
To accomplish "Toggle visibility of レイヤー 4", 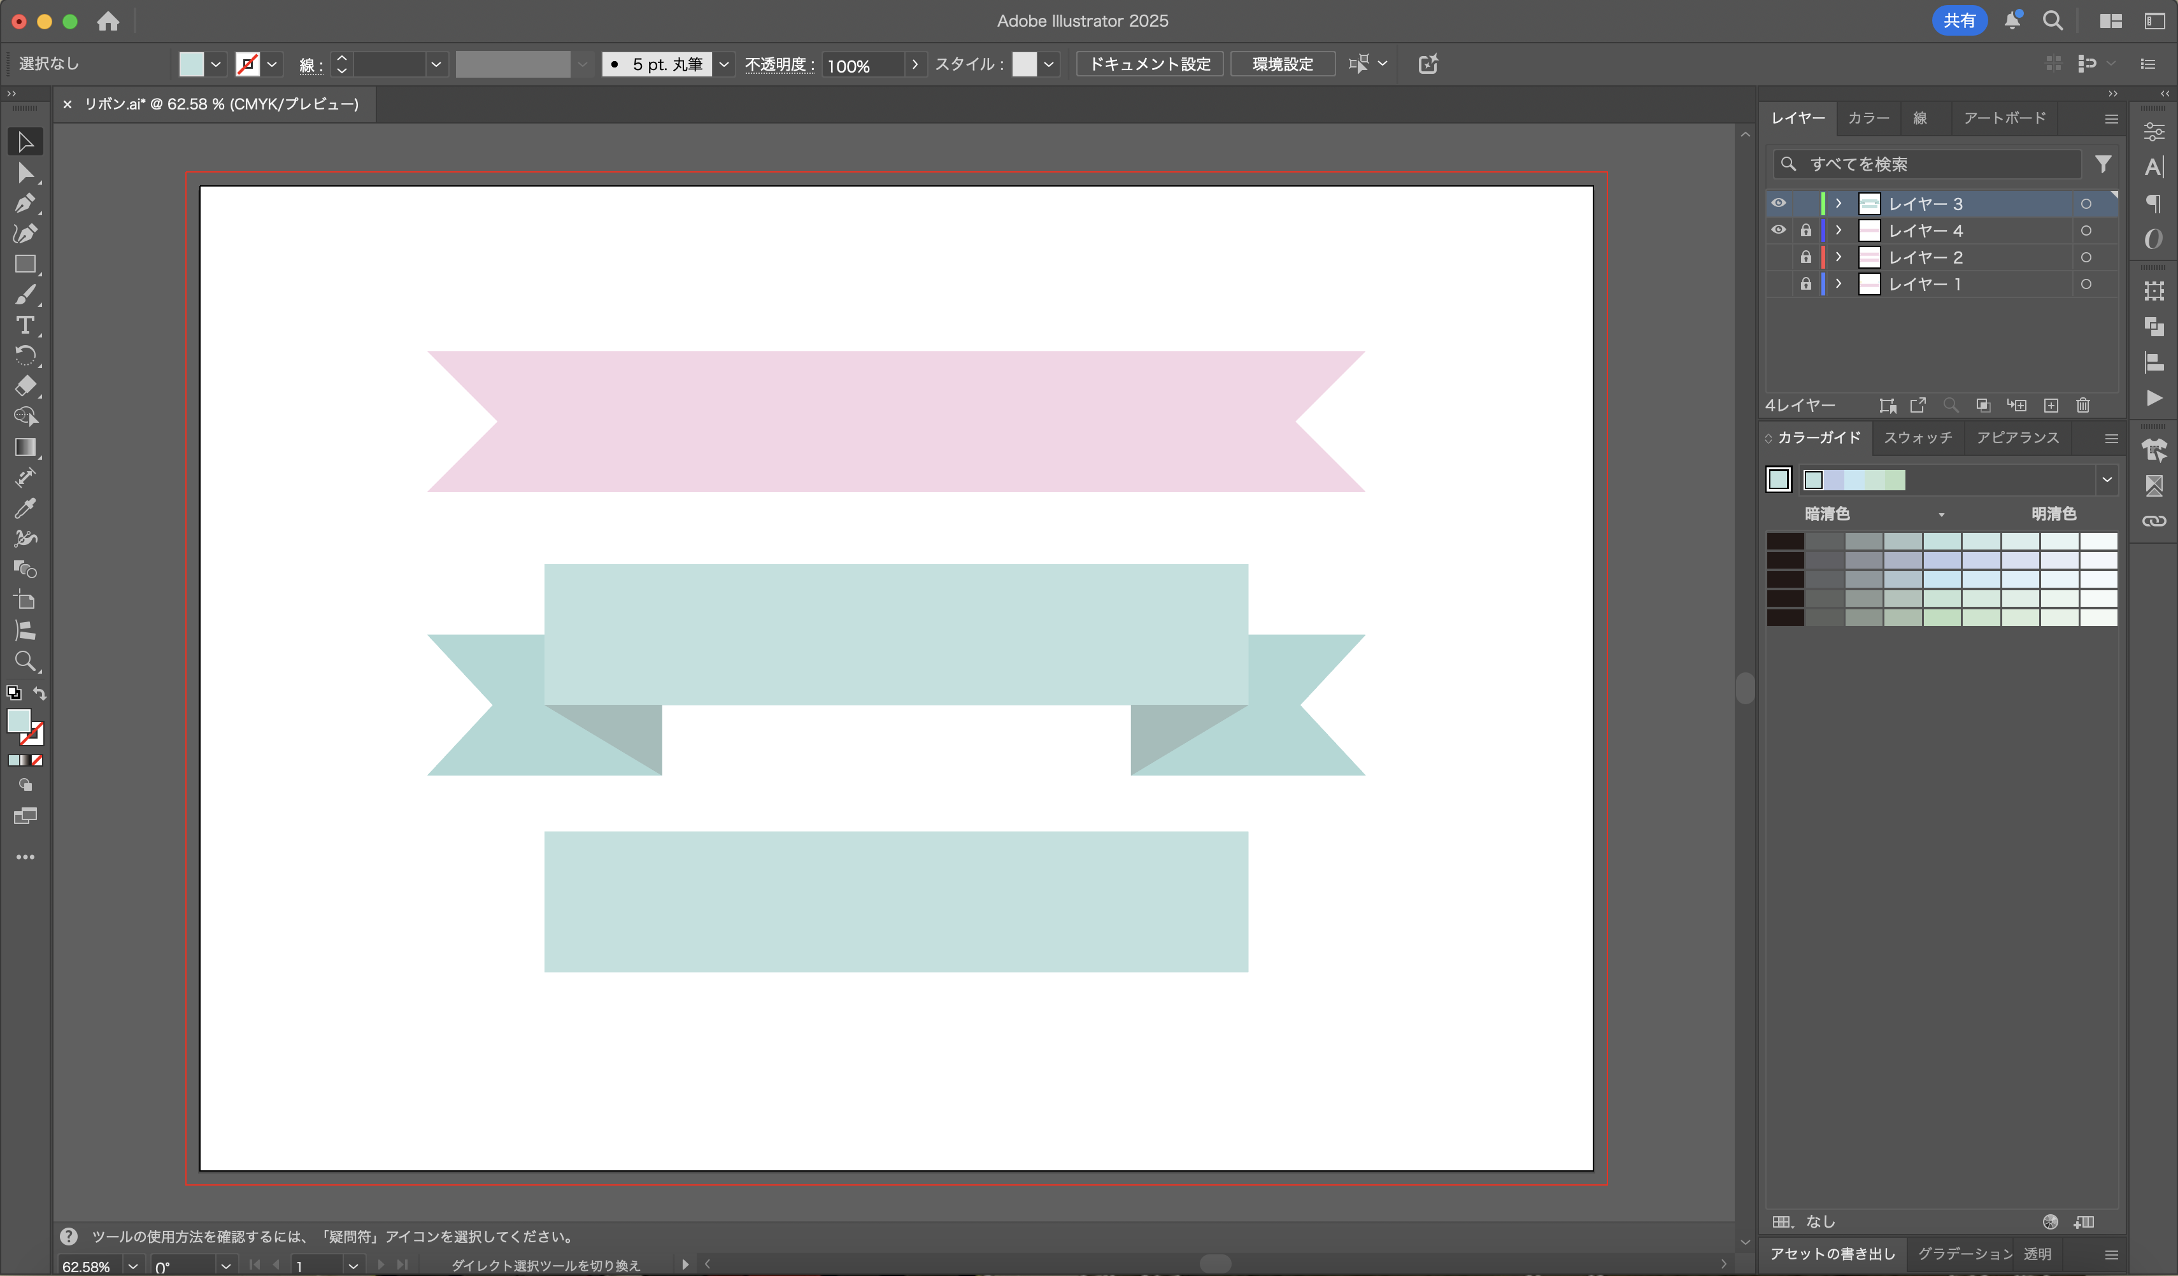I will coord(1779,230).
